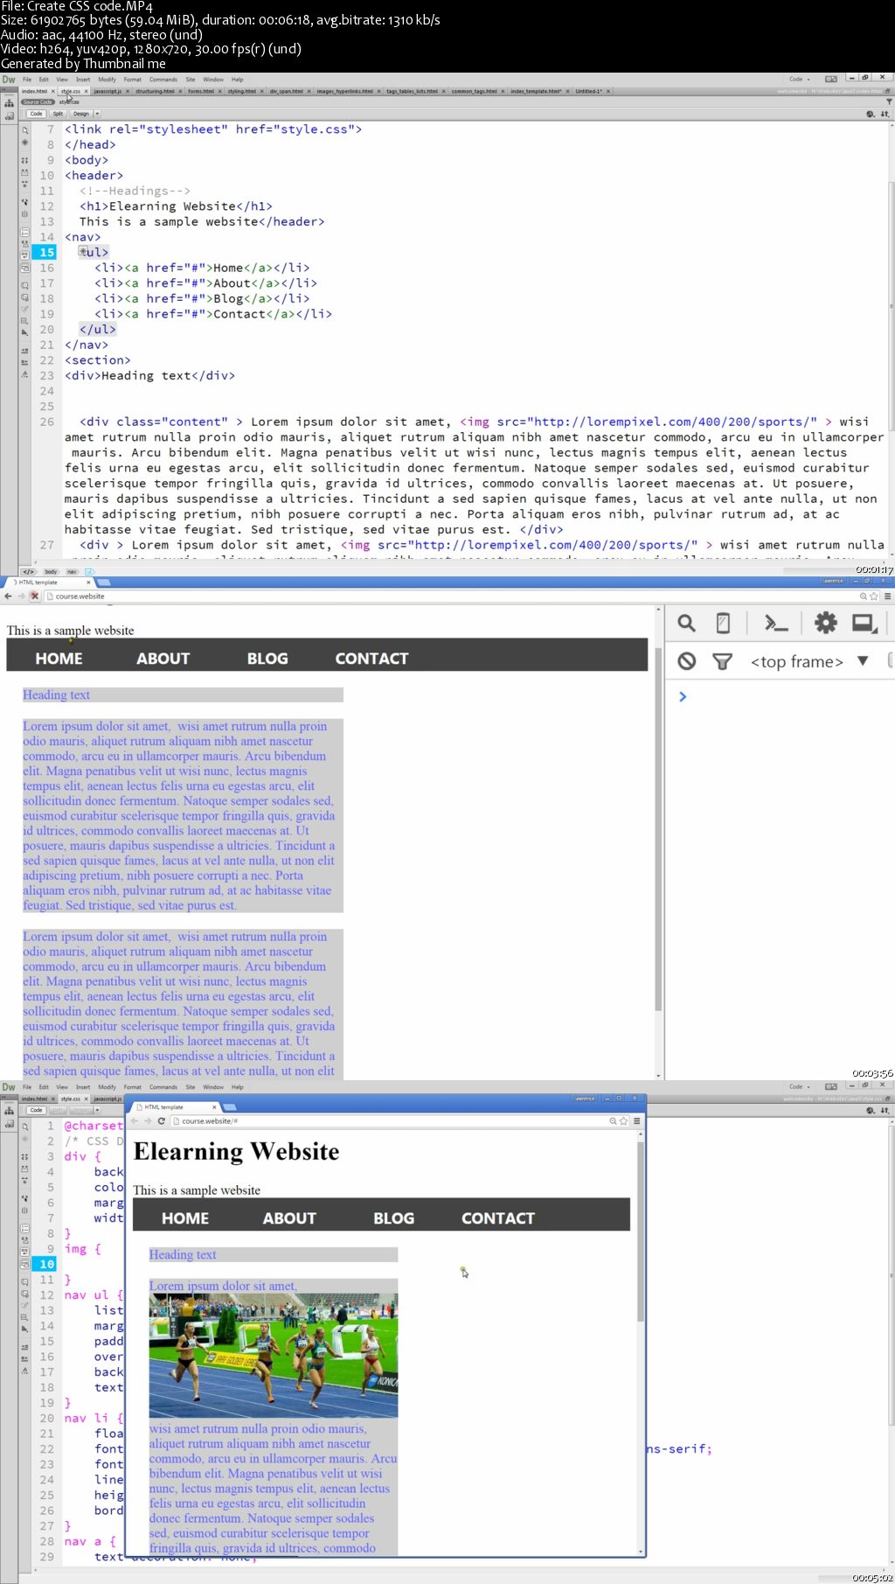Open Format menu in style.css Dreamweaver window
Image resolution: width=895 pixels, height=1584 pixels.
coord(133,1087)
